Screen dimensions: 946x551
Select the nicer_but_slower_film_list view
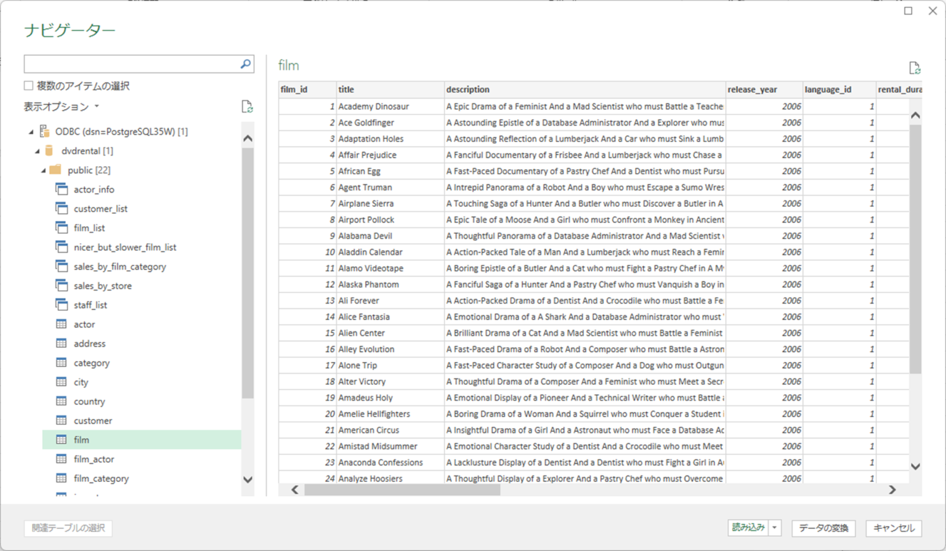(124, 247)
